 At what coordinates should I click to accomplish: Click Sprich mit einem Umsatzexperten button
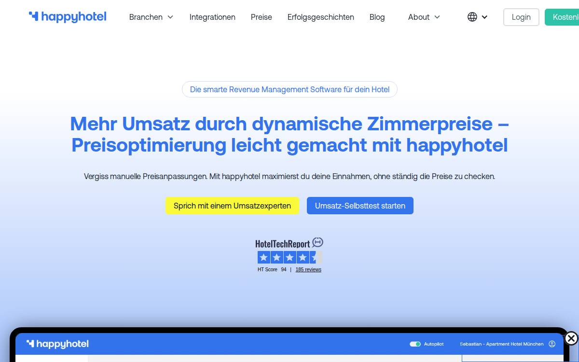232,206
